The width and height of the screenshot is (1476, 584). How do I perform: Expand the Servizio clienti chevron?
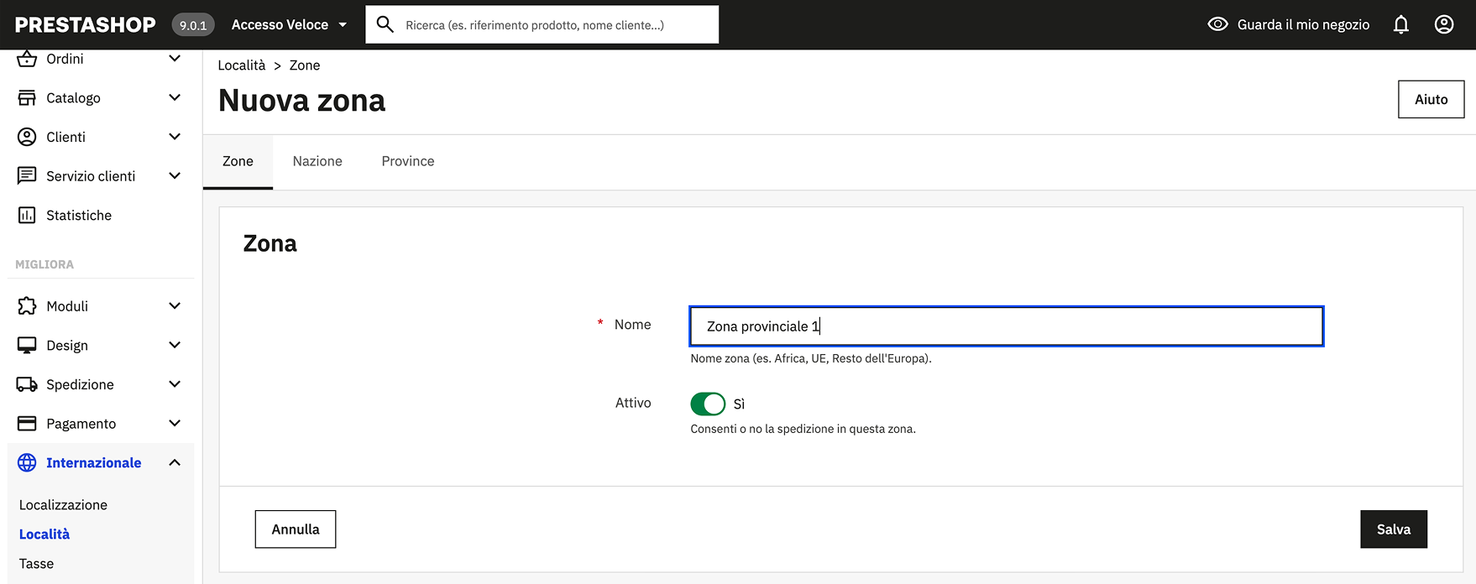tap(175, 176)
